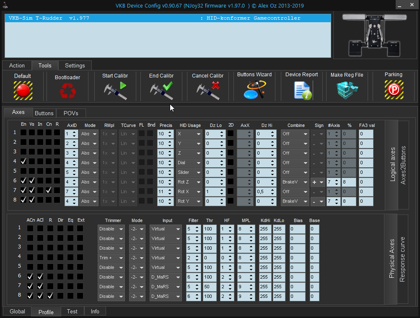
Task: Toggle Vs checkbox for logical axis 6
Action: [31, 181]
